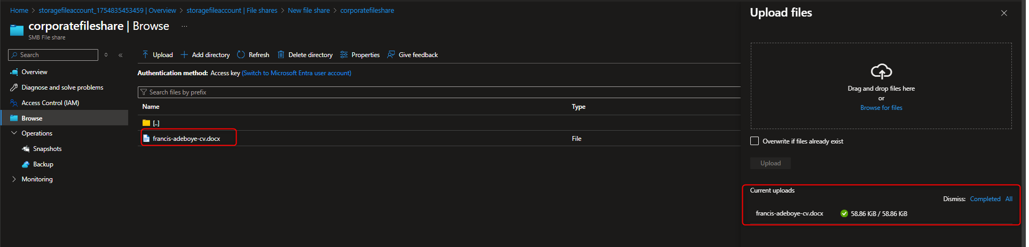
Task: Click corporatefileshare breadcrumb link
Action: click(x=367, y=11)
